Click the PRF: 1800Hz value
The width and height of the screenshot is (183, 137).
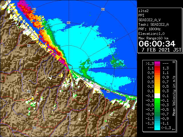(150, 29)
